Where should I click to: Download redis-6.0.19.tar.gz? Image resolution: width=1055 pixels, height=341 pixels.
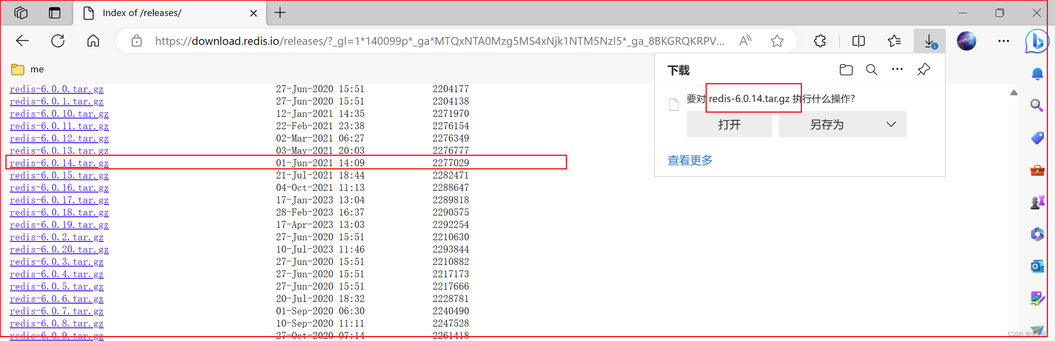[x=59, y=225]
